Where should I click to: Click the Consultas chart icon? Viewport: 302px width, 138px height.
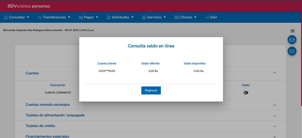(6, 17)
